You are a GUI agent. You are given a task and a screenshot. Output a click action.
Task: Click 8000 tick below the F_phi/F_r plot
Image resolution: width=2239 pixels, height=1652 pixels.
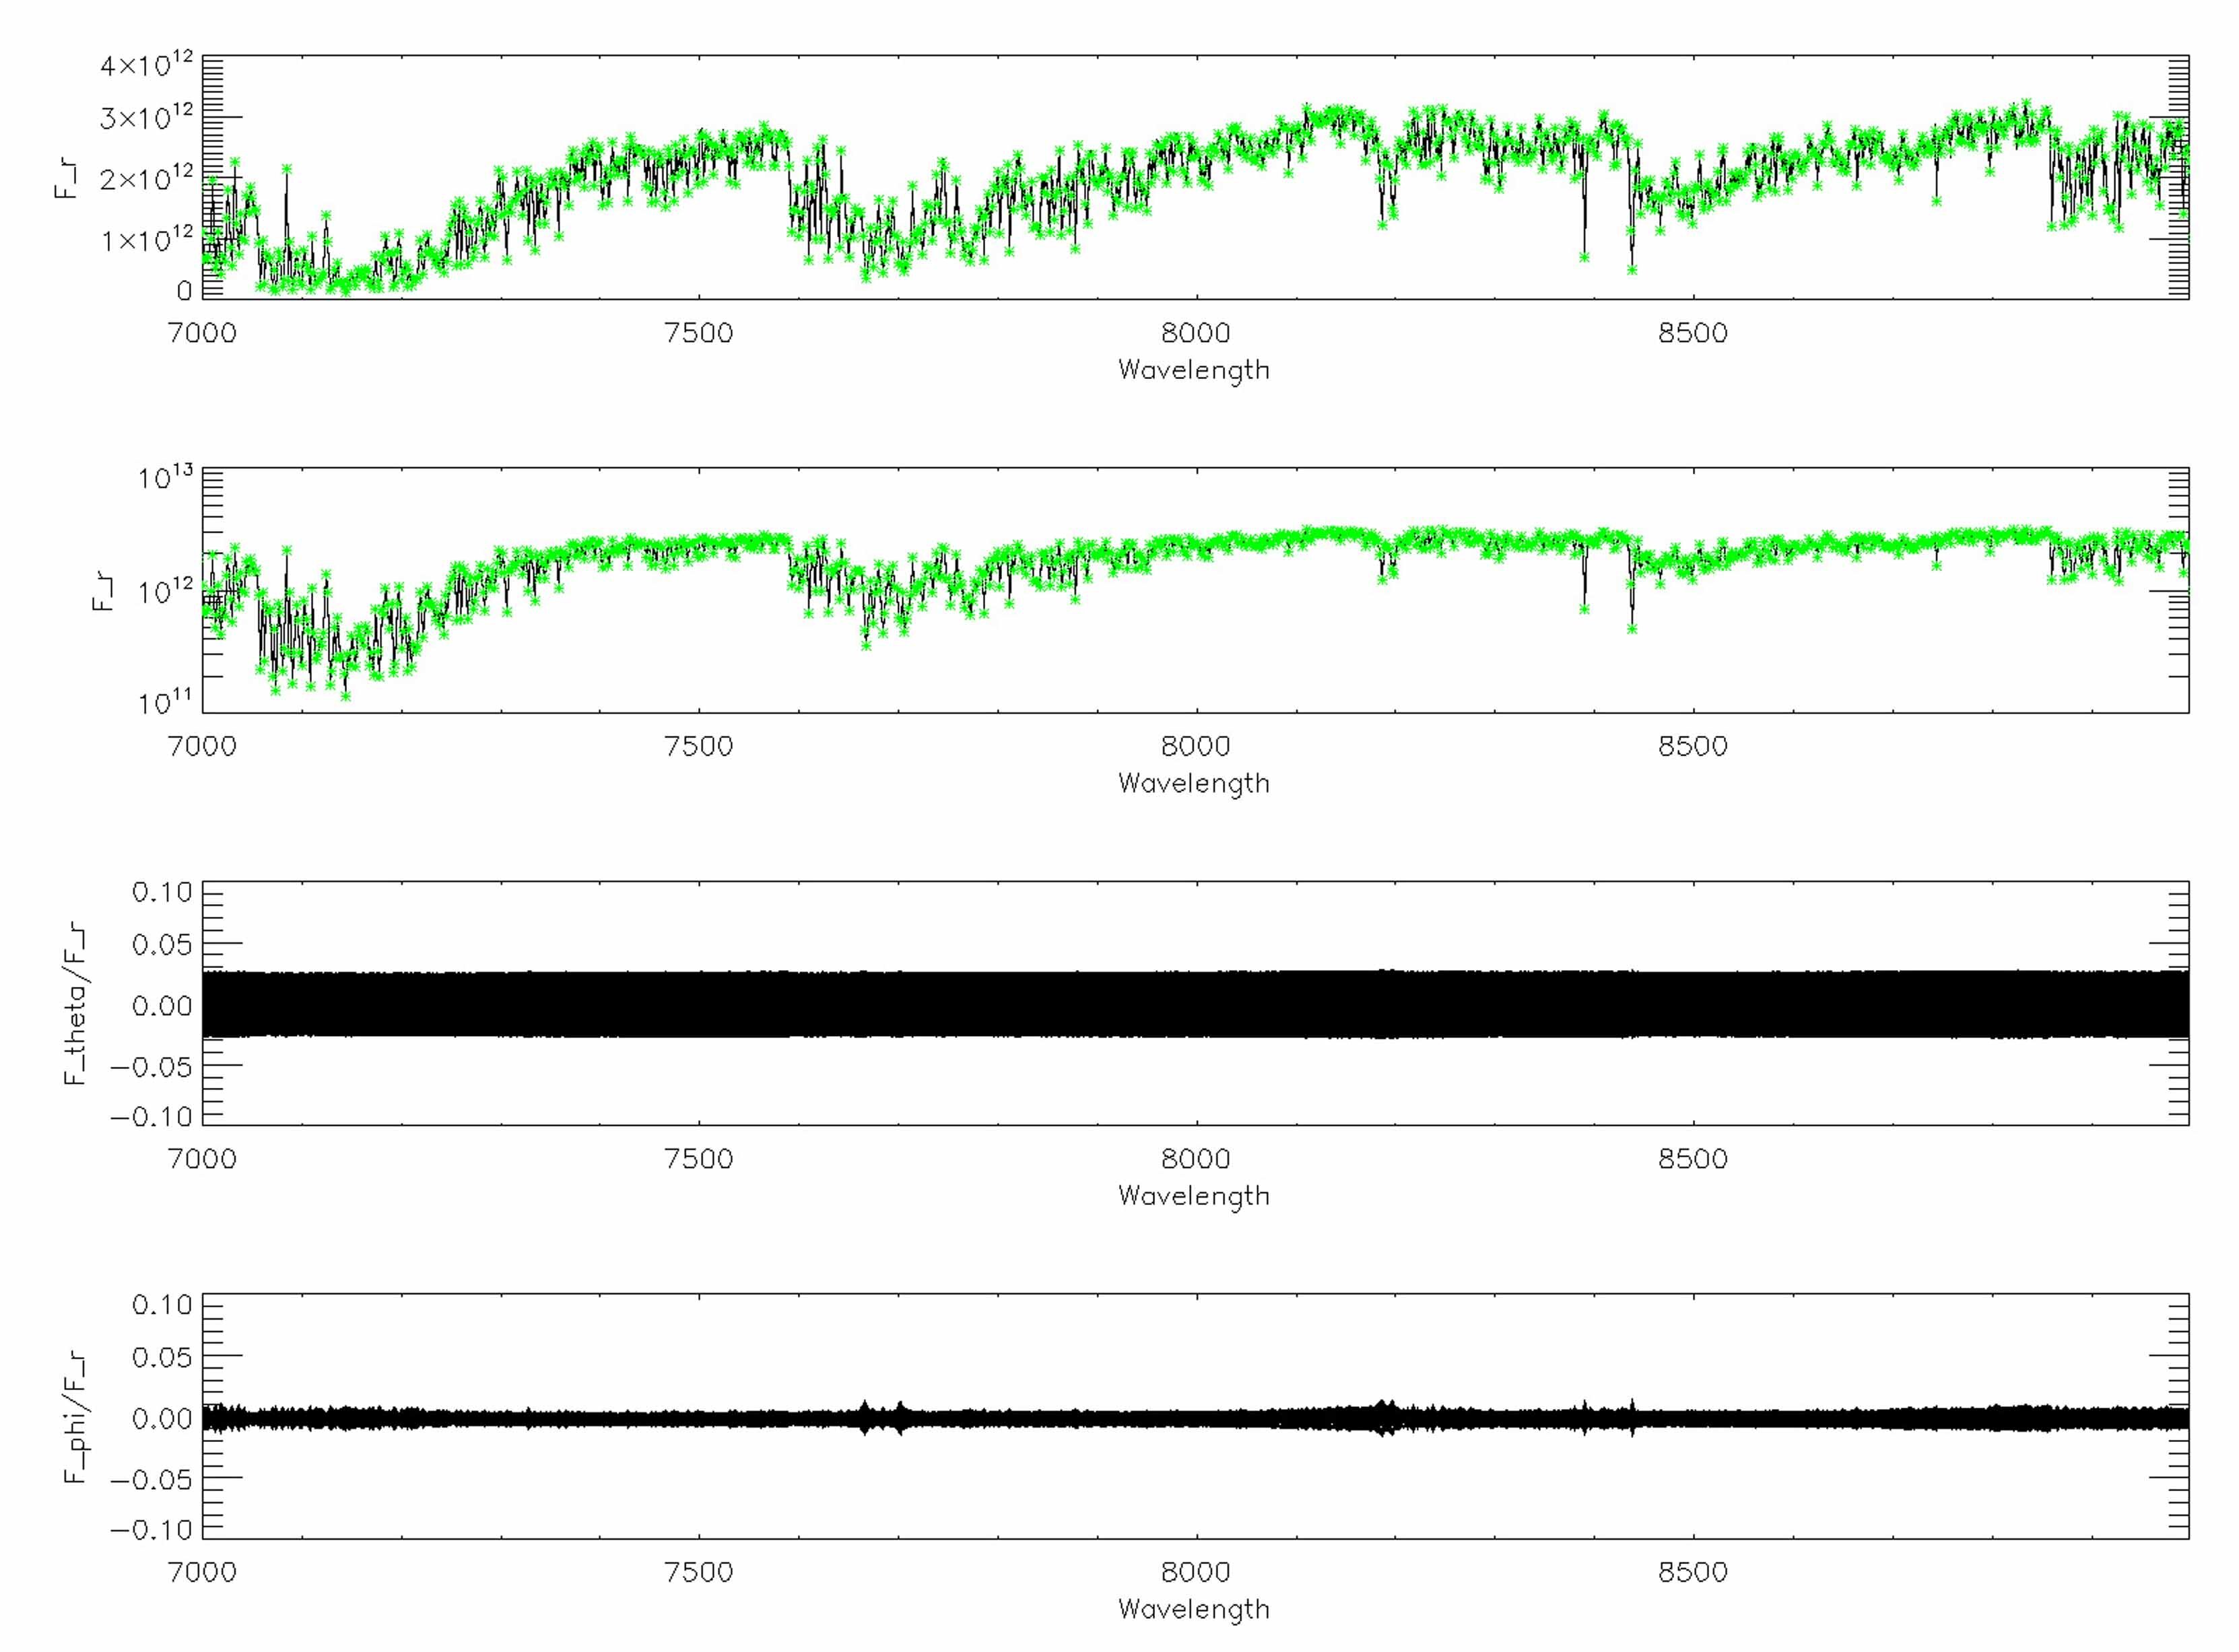point(1196,1573)
